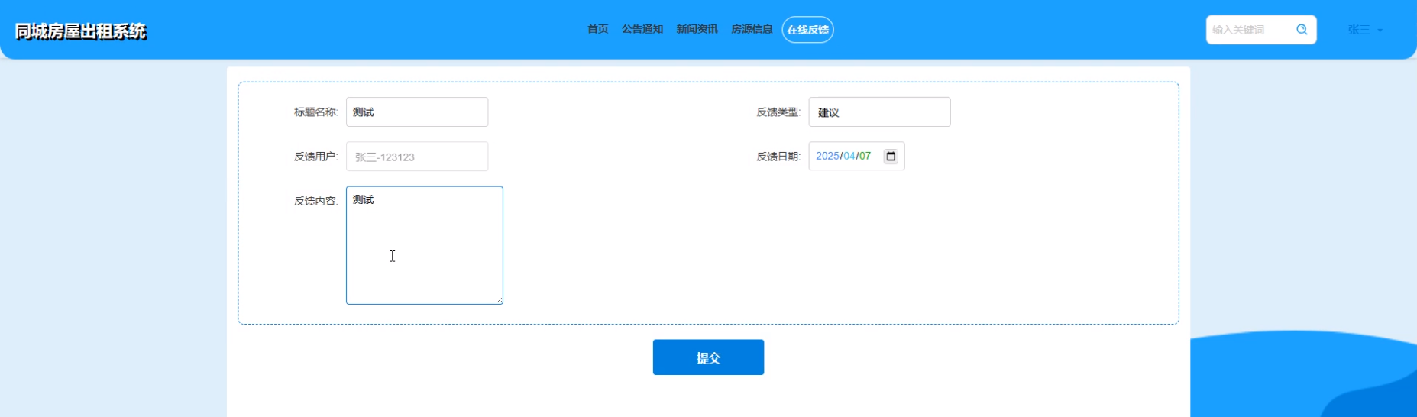Image resolution: width=1417 pixels, height=417 pixels.
Task: Click the 标题名称 label
Action: coord(316,112)
